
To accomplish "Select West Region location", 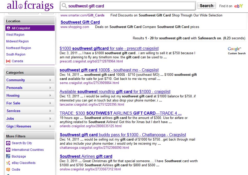I will click(x=15, y=34).
